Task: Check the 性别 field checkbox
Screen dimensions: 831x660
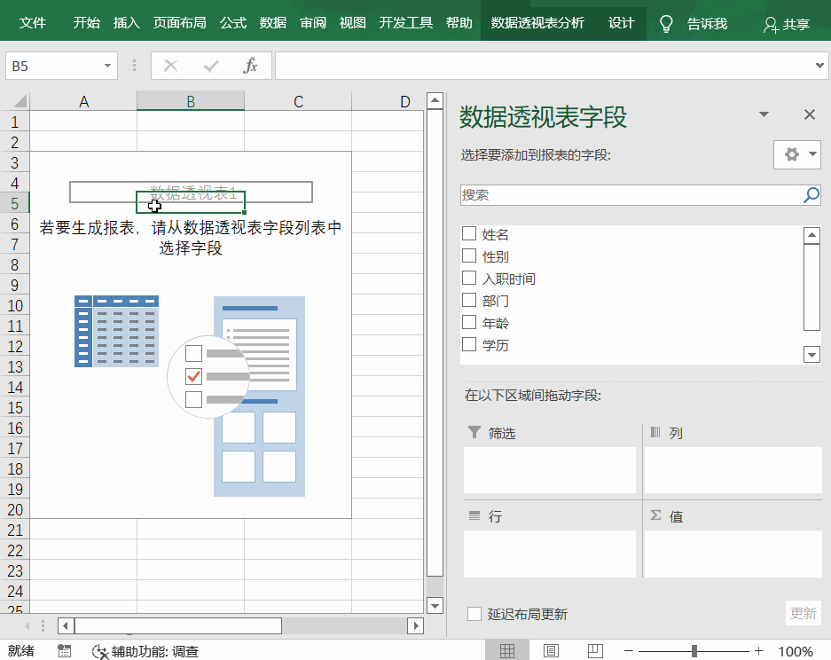Action: 469,255
